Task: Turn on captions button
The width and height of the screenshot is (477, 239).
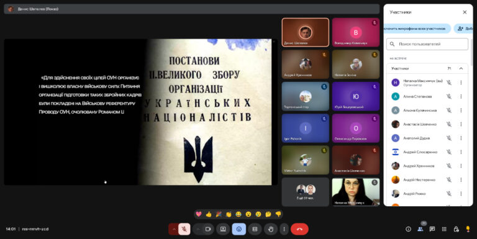Action: click(x=255, y=229)
